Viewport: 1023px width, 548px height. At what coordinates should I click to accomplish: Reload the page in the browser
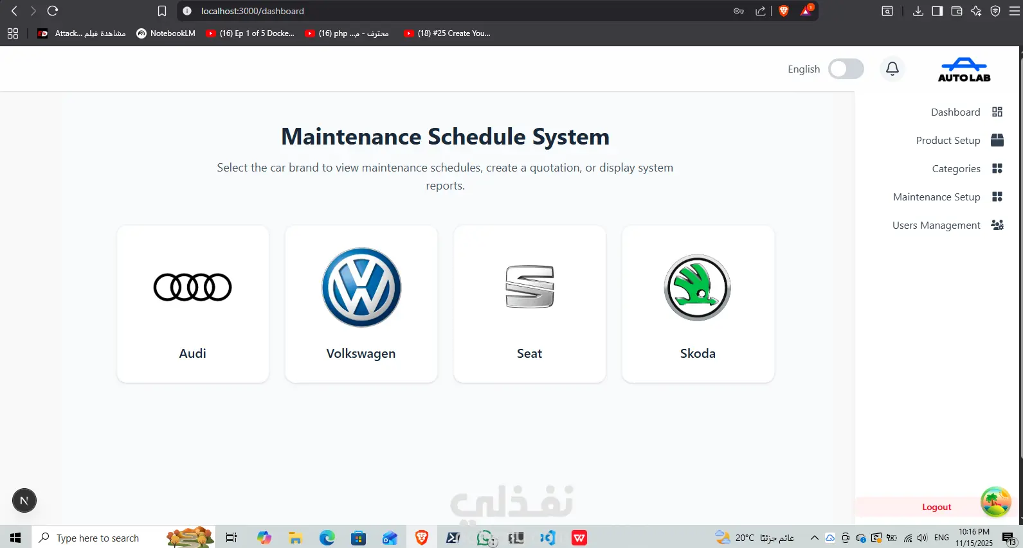(53, 11)
